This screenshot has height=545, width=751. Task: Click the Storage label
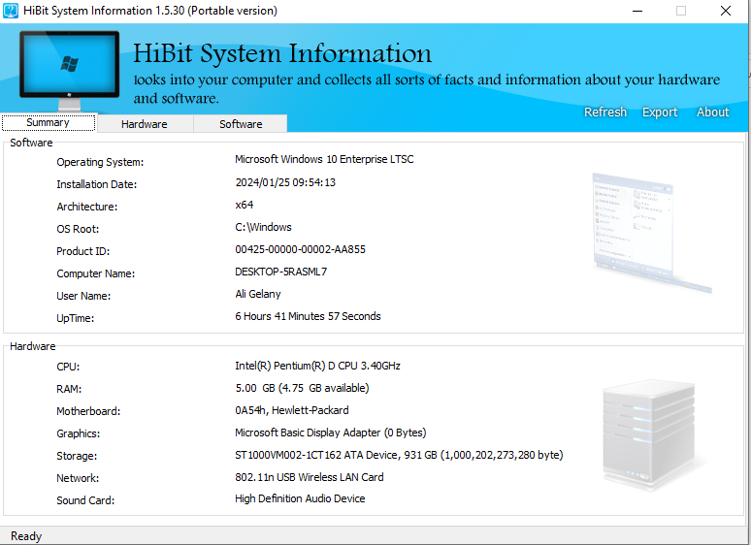pos(77,456)
